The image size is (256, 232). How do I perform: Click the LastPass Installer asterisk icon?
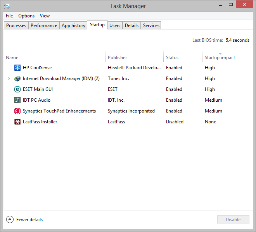click(17, 122)
